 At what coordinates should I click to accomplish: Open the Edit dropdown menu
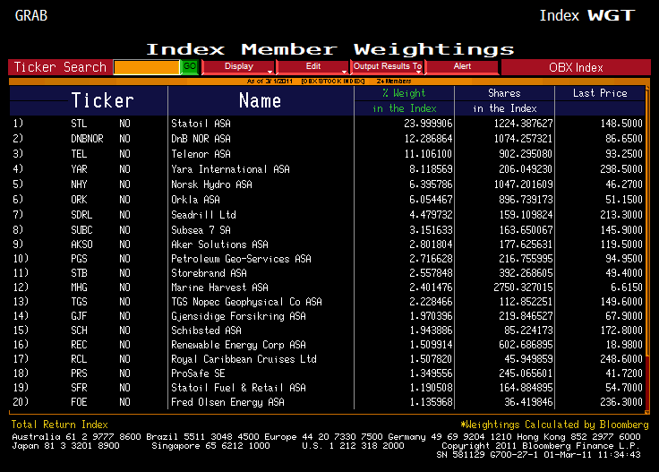313,67
